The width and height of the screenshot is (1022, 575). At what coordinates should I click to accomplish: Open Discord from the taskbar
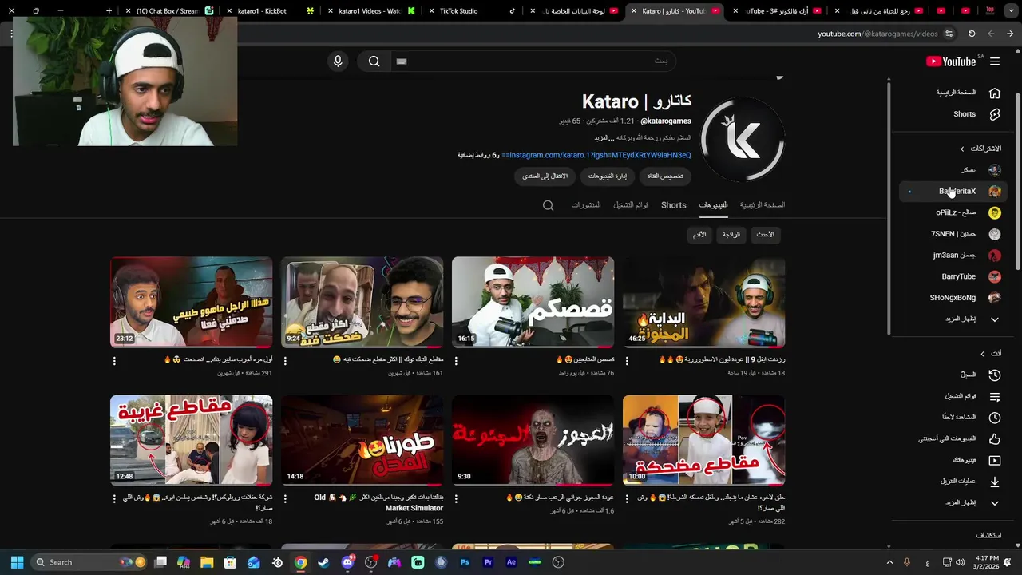(347, 562)
